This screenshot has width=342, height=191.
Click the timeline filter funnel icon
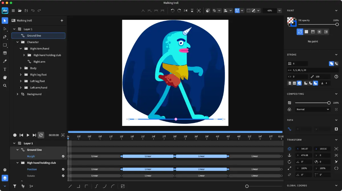pos(15,186)
